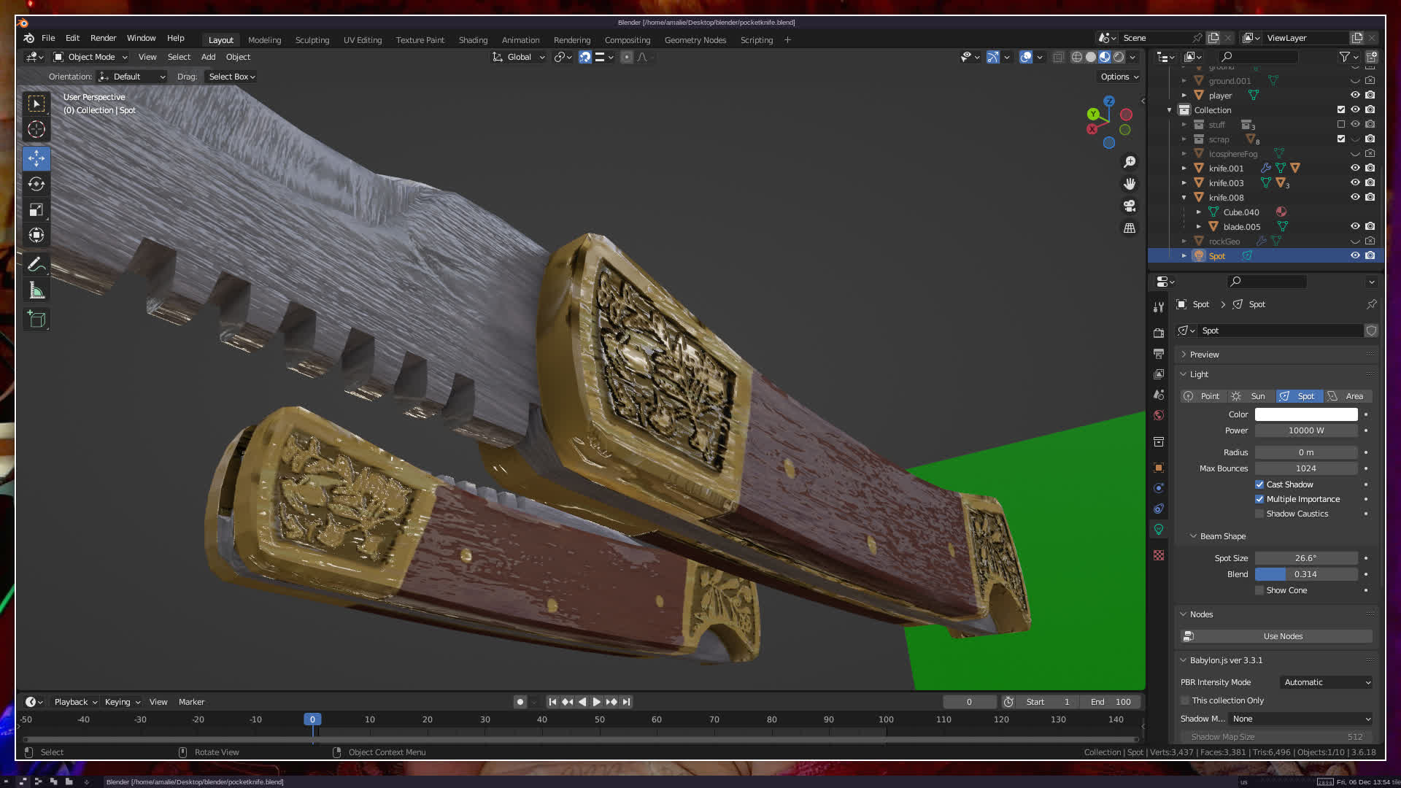Open the Object Mode dropdown

point(90,57)
